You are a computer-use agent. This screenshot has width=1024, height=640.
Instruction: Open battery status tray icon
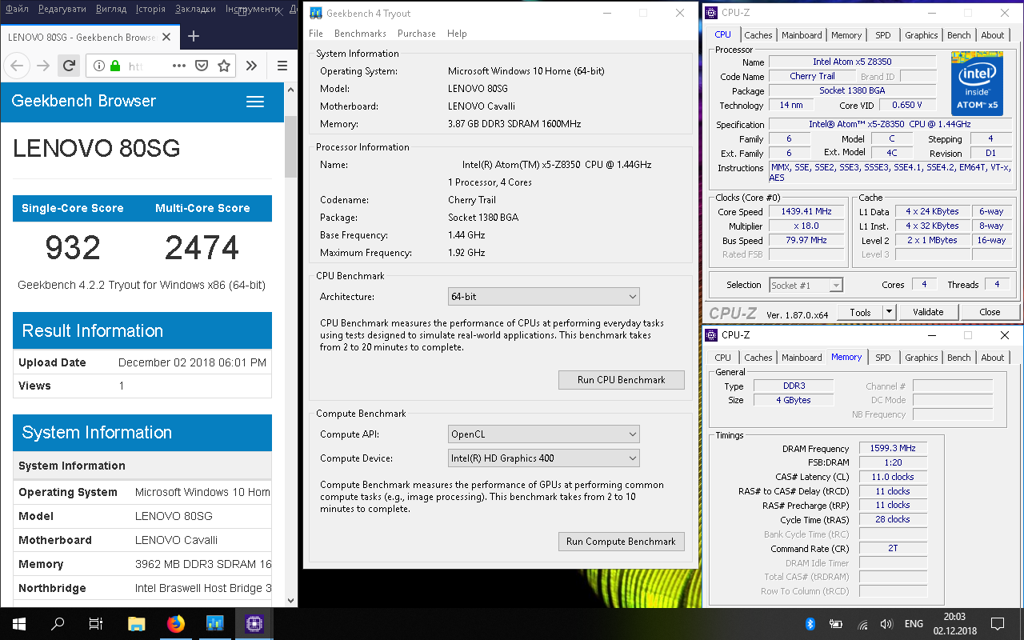[836, 624]
